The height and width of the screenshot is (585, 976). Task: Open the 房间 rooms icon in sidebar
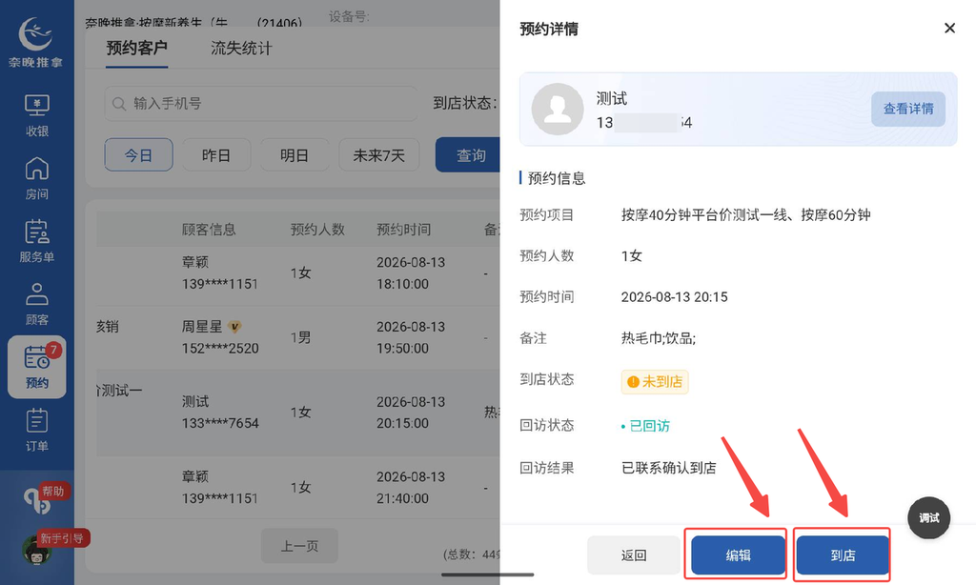(37, 178)
